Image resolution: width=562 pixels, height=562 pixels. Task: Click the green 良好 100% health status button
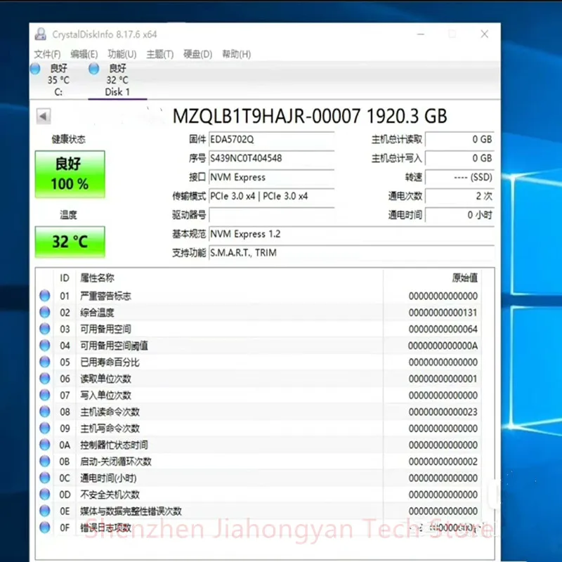(70, 174)
